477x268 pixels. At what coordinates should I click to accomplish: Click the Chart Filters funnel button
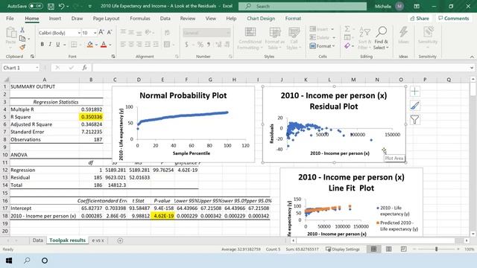[414, 119]
